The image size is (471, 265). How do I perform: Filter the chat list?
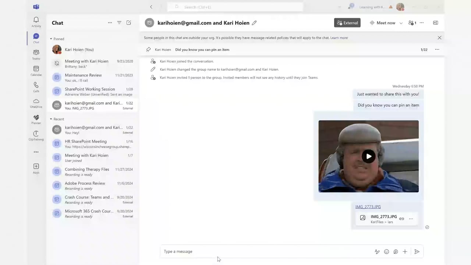click(x=119, y=23)
